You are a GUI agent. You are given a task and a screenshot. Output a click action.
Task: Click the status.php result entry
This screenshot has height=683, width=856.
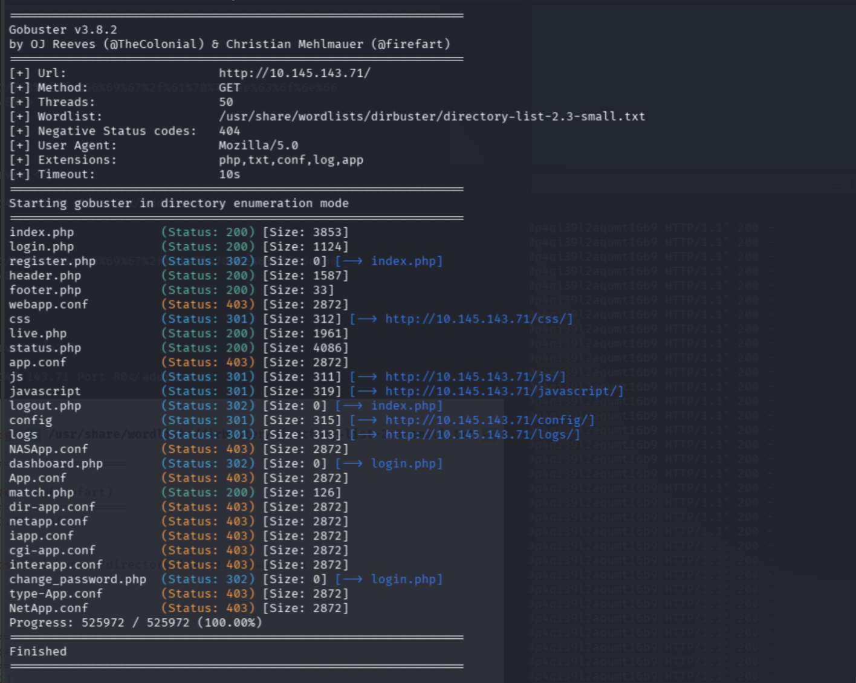(45, 348)
